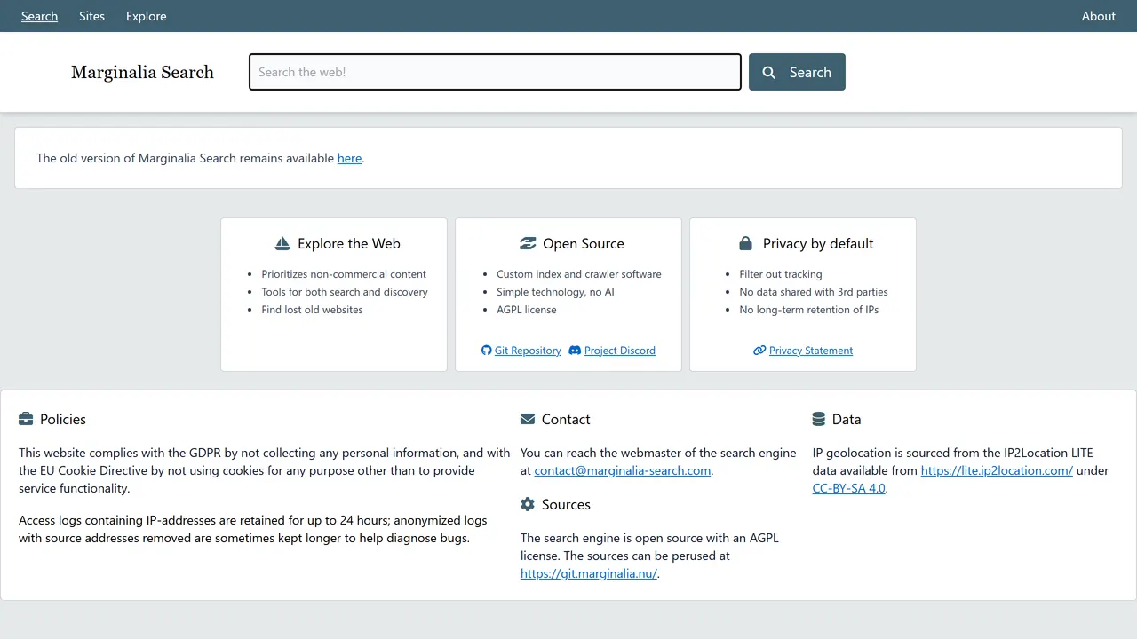Click the chain-link icon beside Privacy Statement
This screenshot has height=639, width=1137.
[x=759, y=351]
